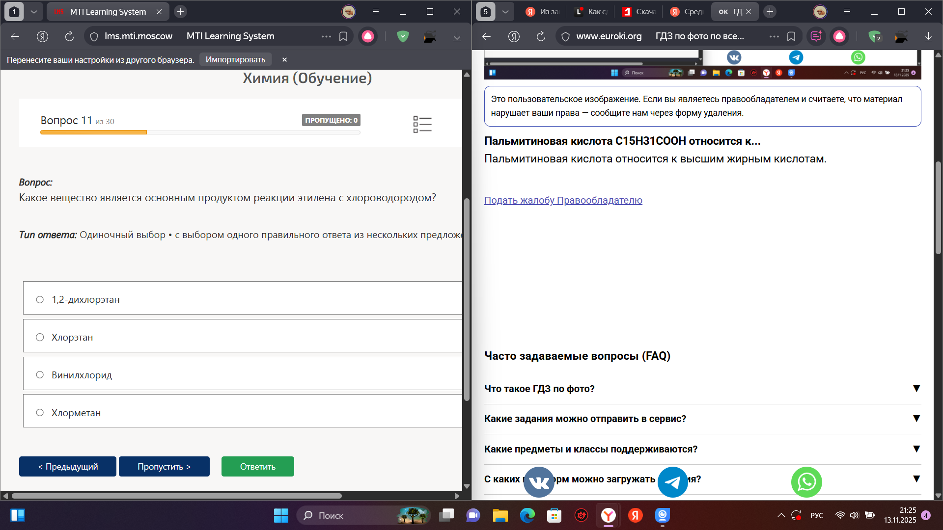
Task: Switch to 'Сред' tab in right browser
Action: pyautogui.click(x=687, y=12)
